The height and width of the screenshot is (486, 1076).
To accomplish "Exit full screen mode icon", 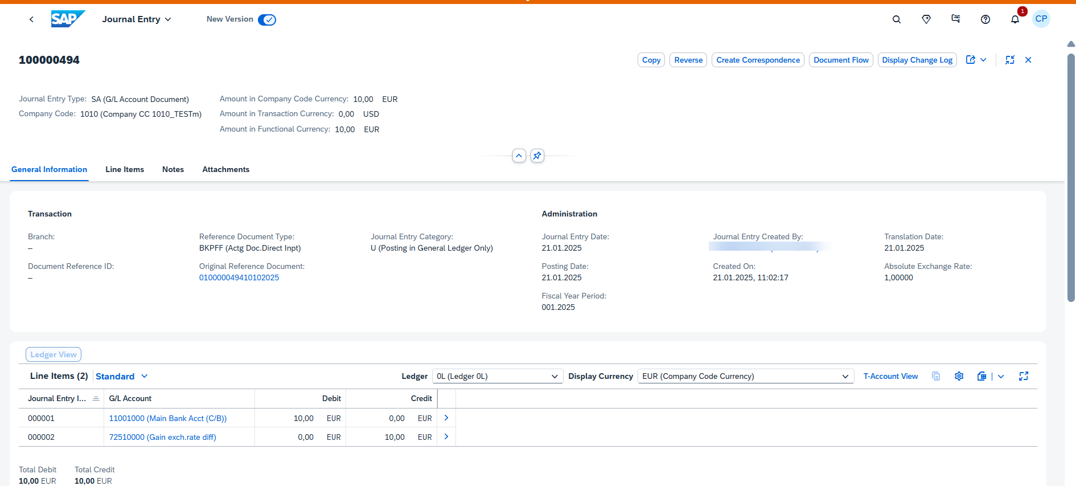I will click(1010, 60).
